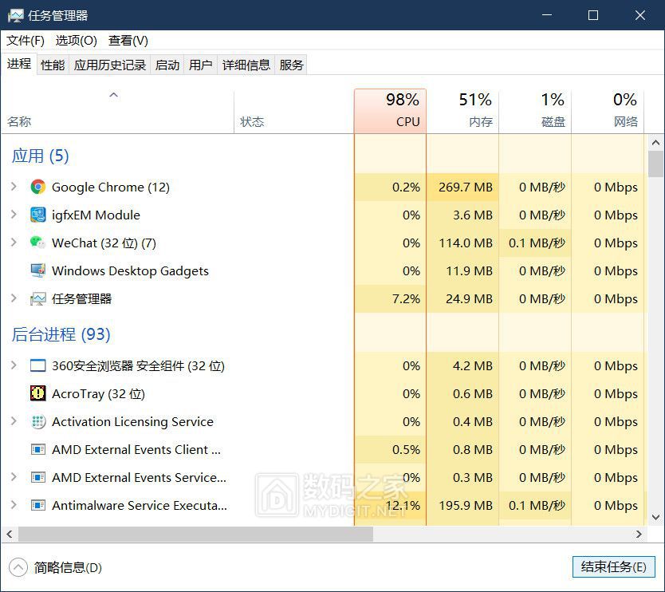Click the WeChat process icon
Image resolution: width=665 pixels, height=592 pixels.
click(37, 243)
